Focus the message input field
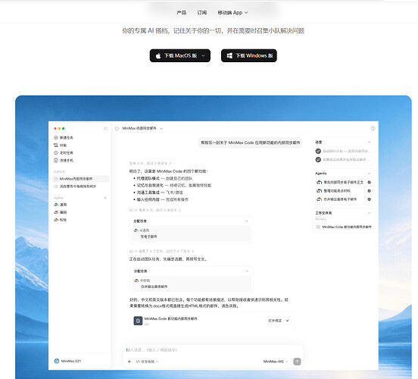 click(x=214, y=350)
